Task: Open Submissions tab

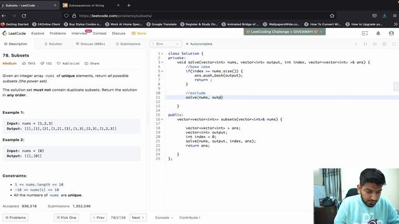Action: click(x=128, y=44)
